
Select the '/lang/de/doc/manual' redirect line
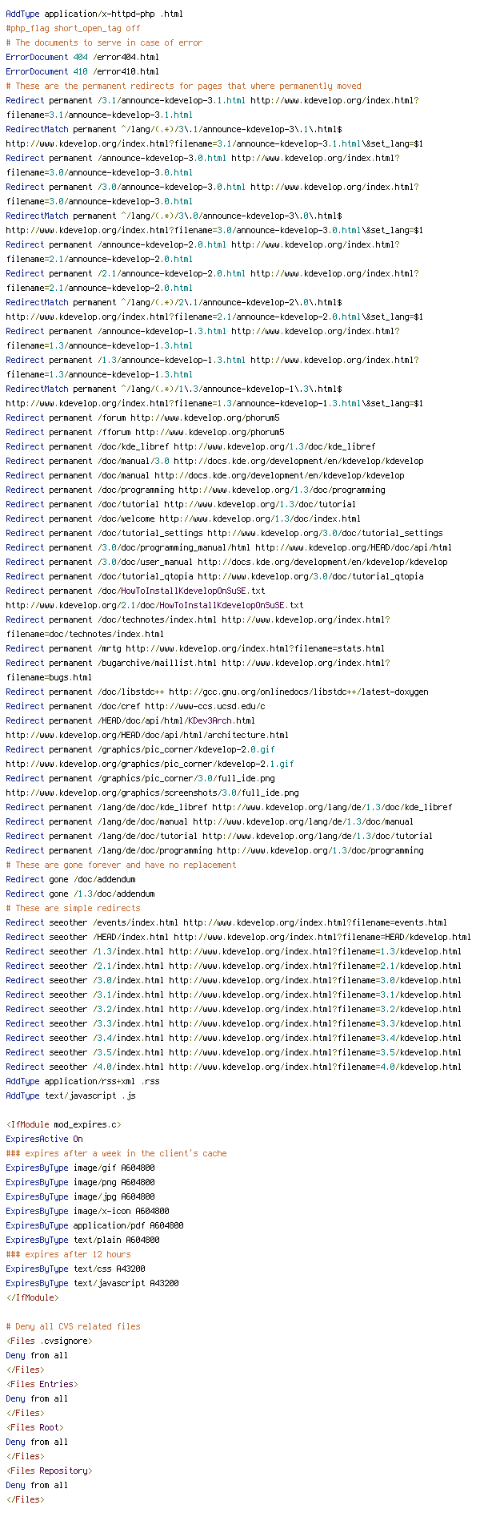coord(210,821)
